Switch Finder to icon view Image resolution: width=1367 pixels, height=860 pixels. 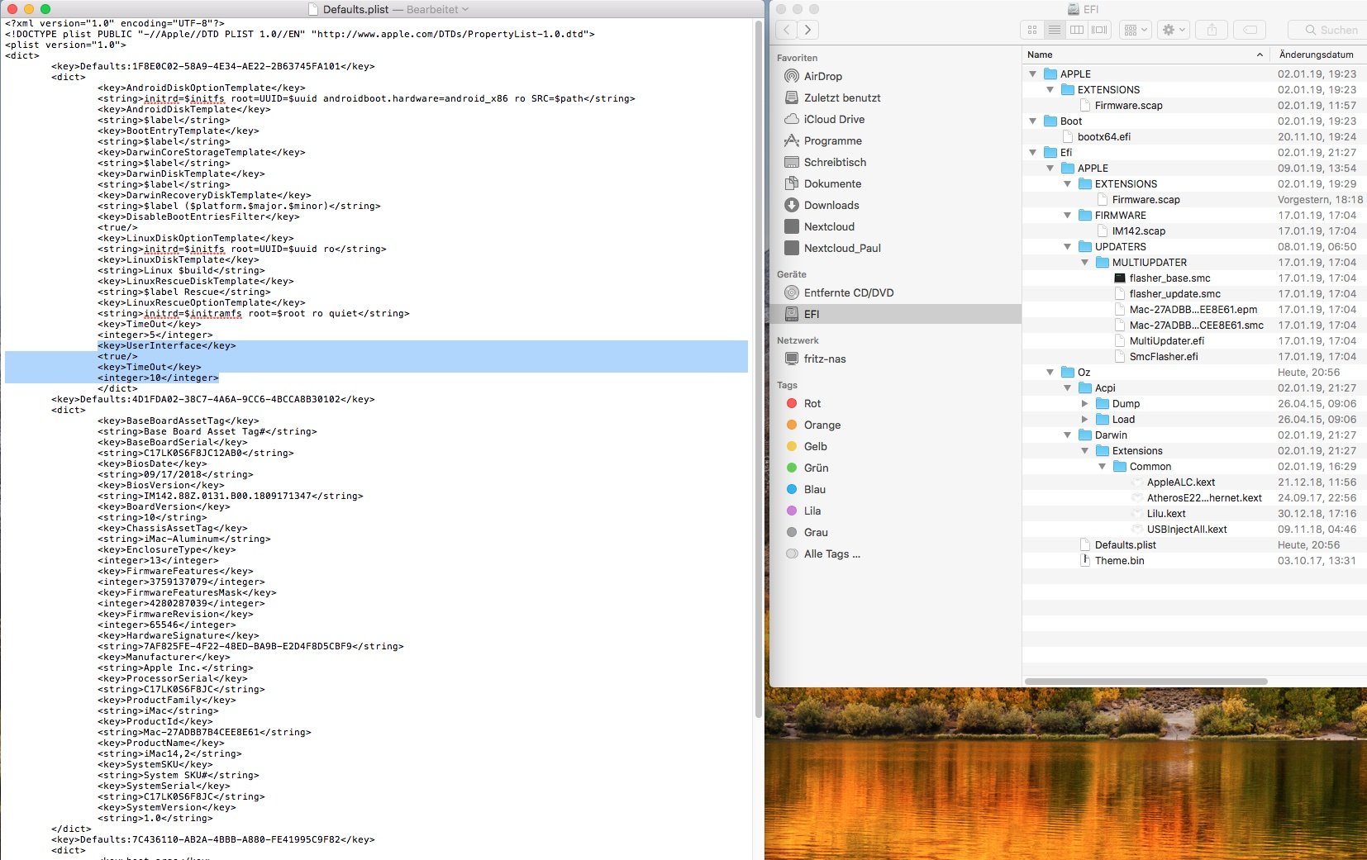coord(1031,30)
